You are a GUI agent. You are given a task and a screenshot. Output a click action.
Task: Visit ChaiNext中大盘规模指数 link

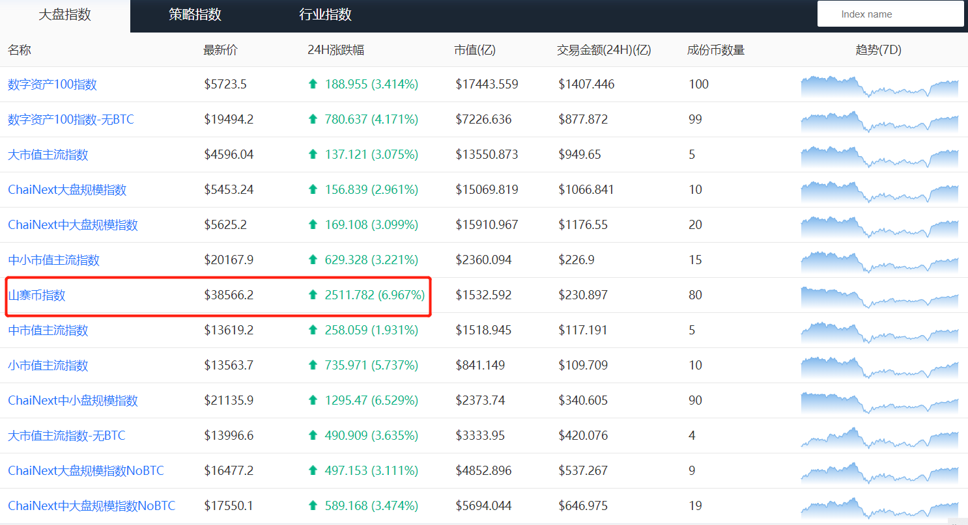[73, 225]
